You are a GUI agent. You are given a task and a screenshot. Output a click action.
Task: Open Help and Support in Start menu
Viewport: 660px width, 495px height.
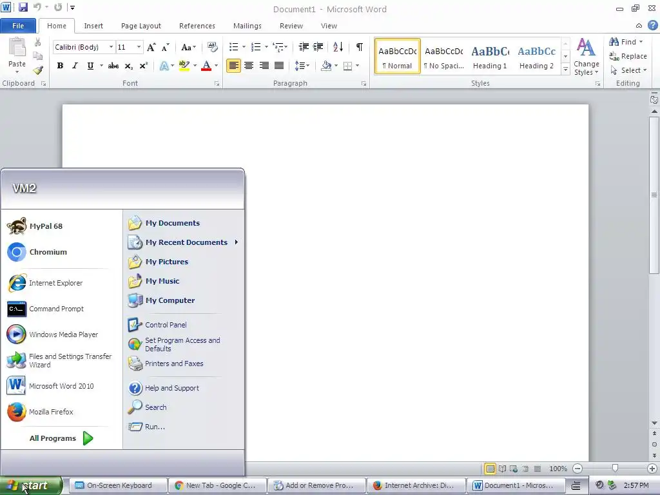click(163, 388)
